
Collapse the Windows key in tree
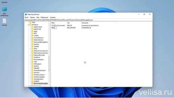[29, 25]
